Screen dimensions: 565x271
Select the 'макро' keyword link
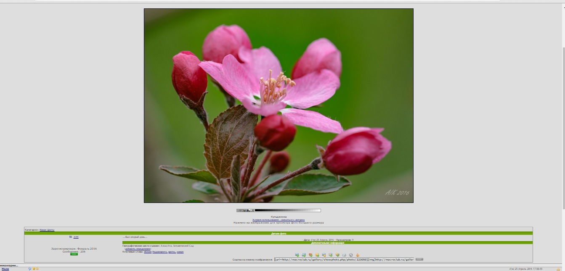[x=180, y=252]
